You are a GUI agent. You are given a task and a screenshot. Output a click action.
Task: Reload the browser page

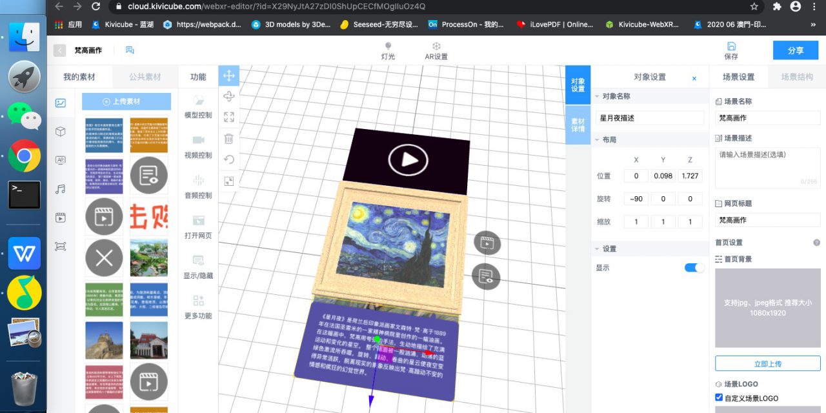tap(96, 6)
